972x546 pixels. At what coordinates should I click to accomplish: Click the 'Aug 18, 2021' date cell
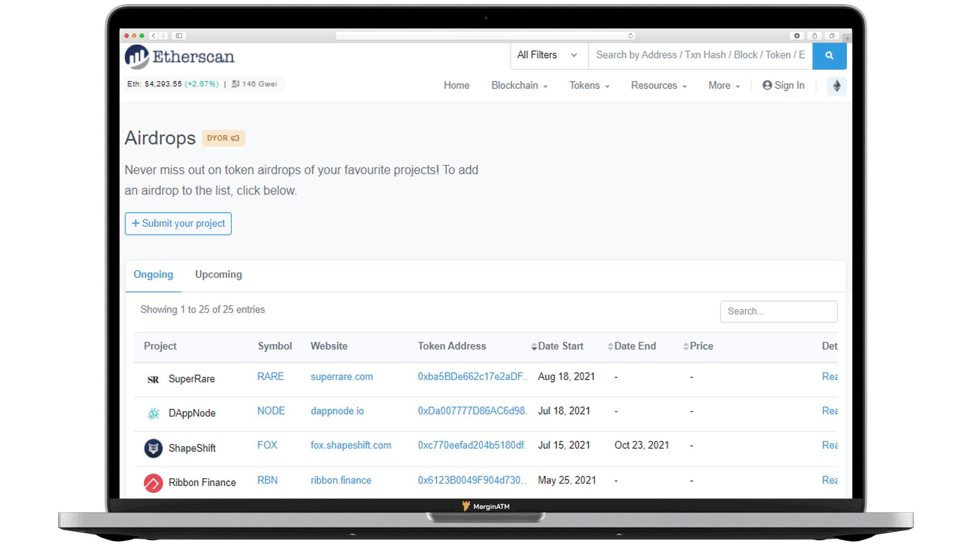tap(566, 377)
